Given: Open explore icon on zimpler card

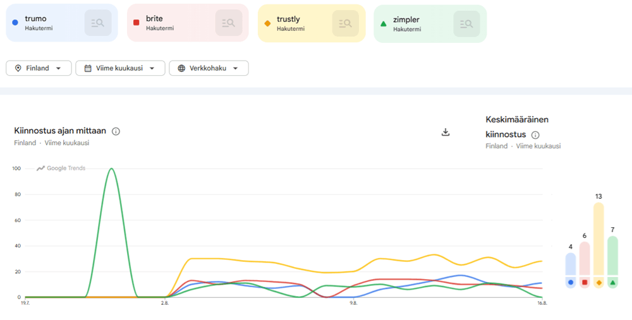Looking at the screenshot, I should tap(467, 24).
